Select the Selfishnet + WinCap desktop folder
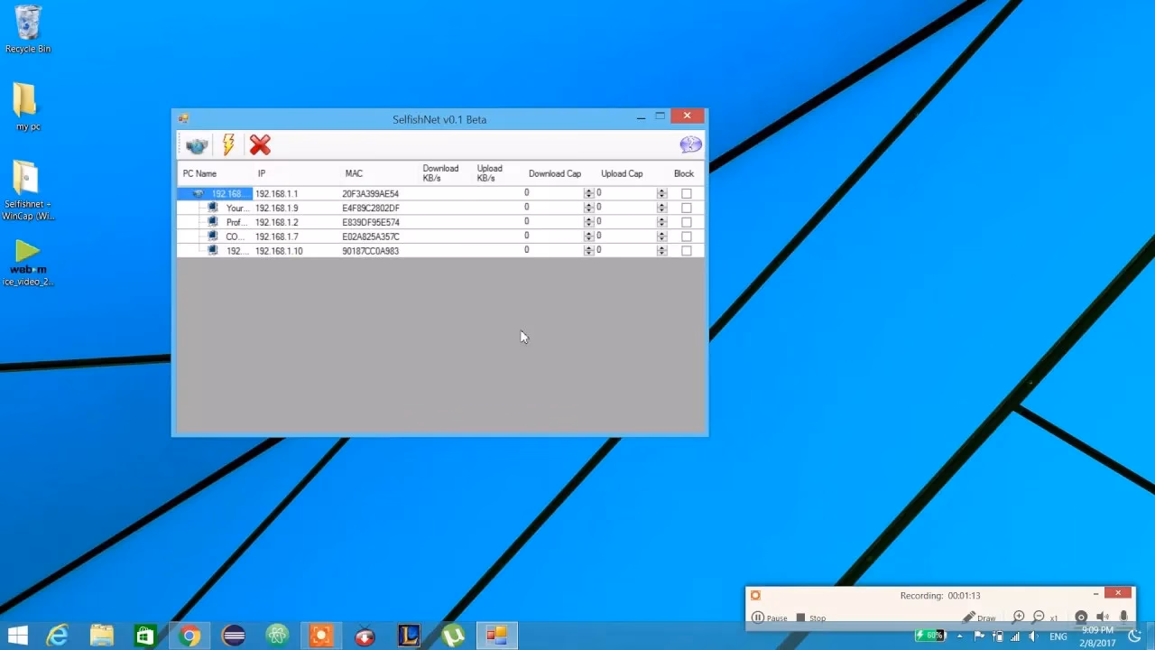The width and height of the screenshot is (1155, 650). pos(28,190)
